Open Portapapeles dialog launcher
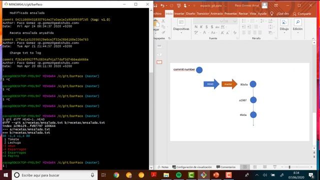The height and width of the screenshot is (180, 320). click(x=169, y=38)
